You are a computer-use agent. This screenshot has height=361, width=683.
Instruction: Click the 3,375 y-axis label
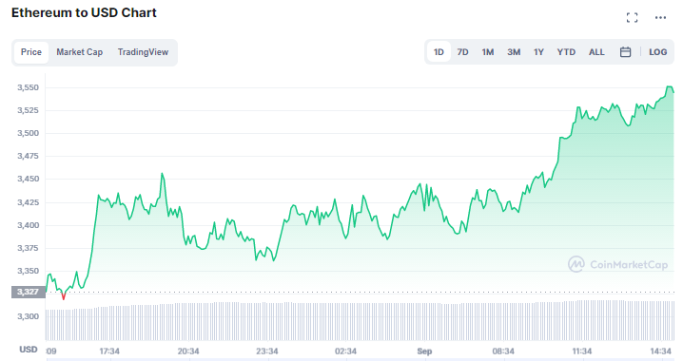coord(28,248)
